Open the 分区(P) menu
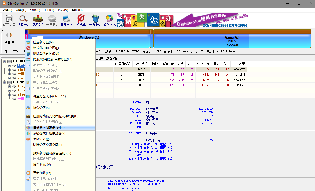Viewport: 315px width, 191px height. (x=35, y=10)
